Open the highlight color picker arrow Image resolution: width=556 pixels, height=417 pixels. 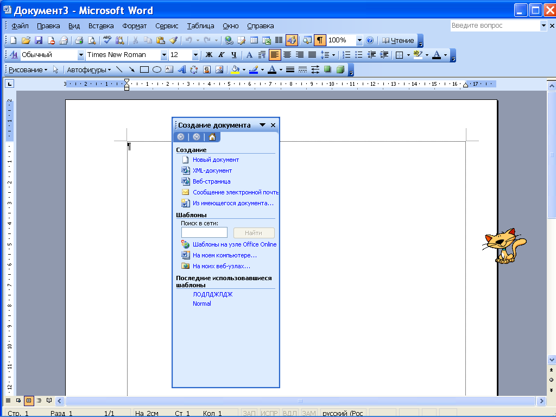(427, 55)
